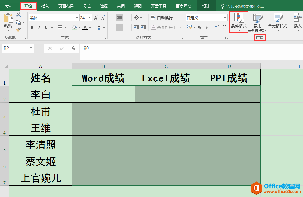Open the font color dropdown arrow
The width and height of the screenshot is (303, 197).
(90, 28)
